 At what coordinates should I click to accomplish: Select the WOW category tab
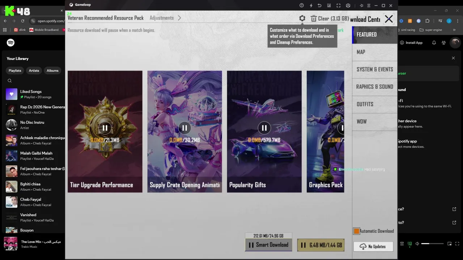coord(374,121)
